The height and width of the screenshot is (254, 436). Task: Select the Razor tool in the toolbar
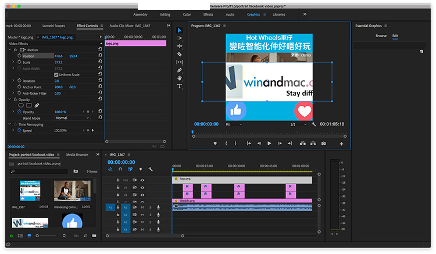click(x=180, y=54)
